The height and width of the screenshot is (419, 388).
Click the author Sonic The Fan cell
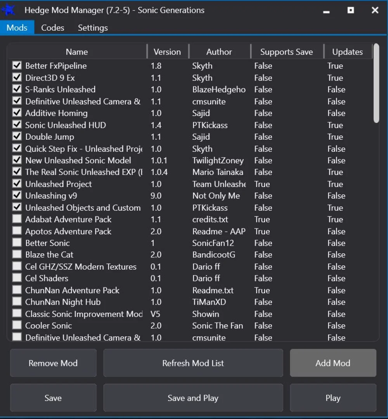pos(218,326)
